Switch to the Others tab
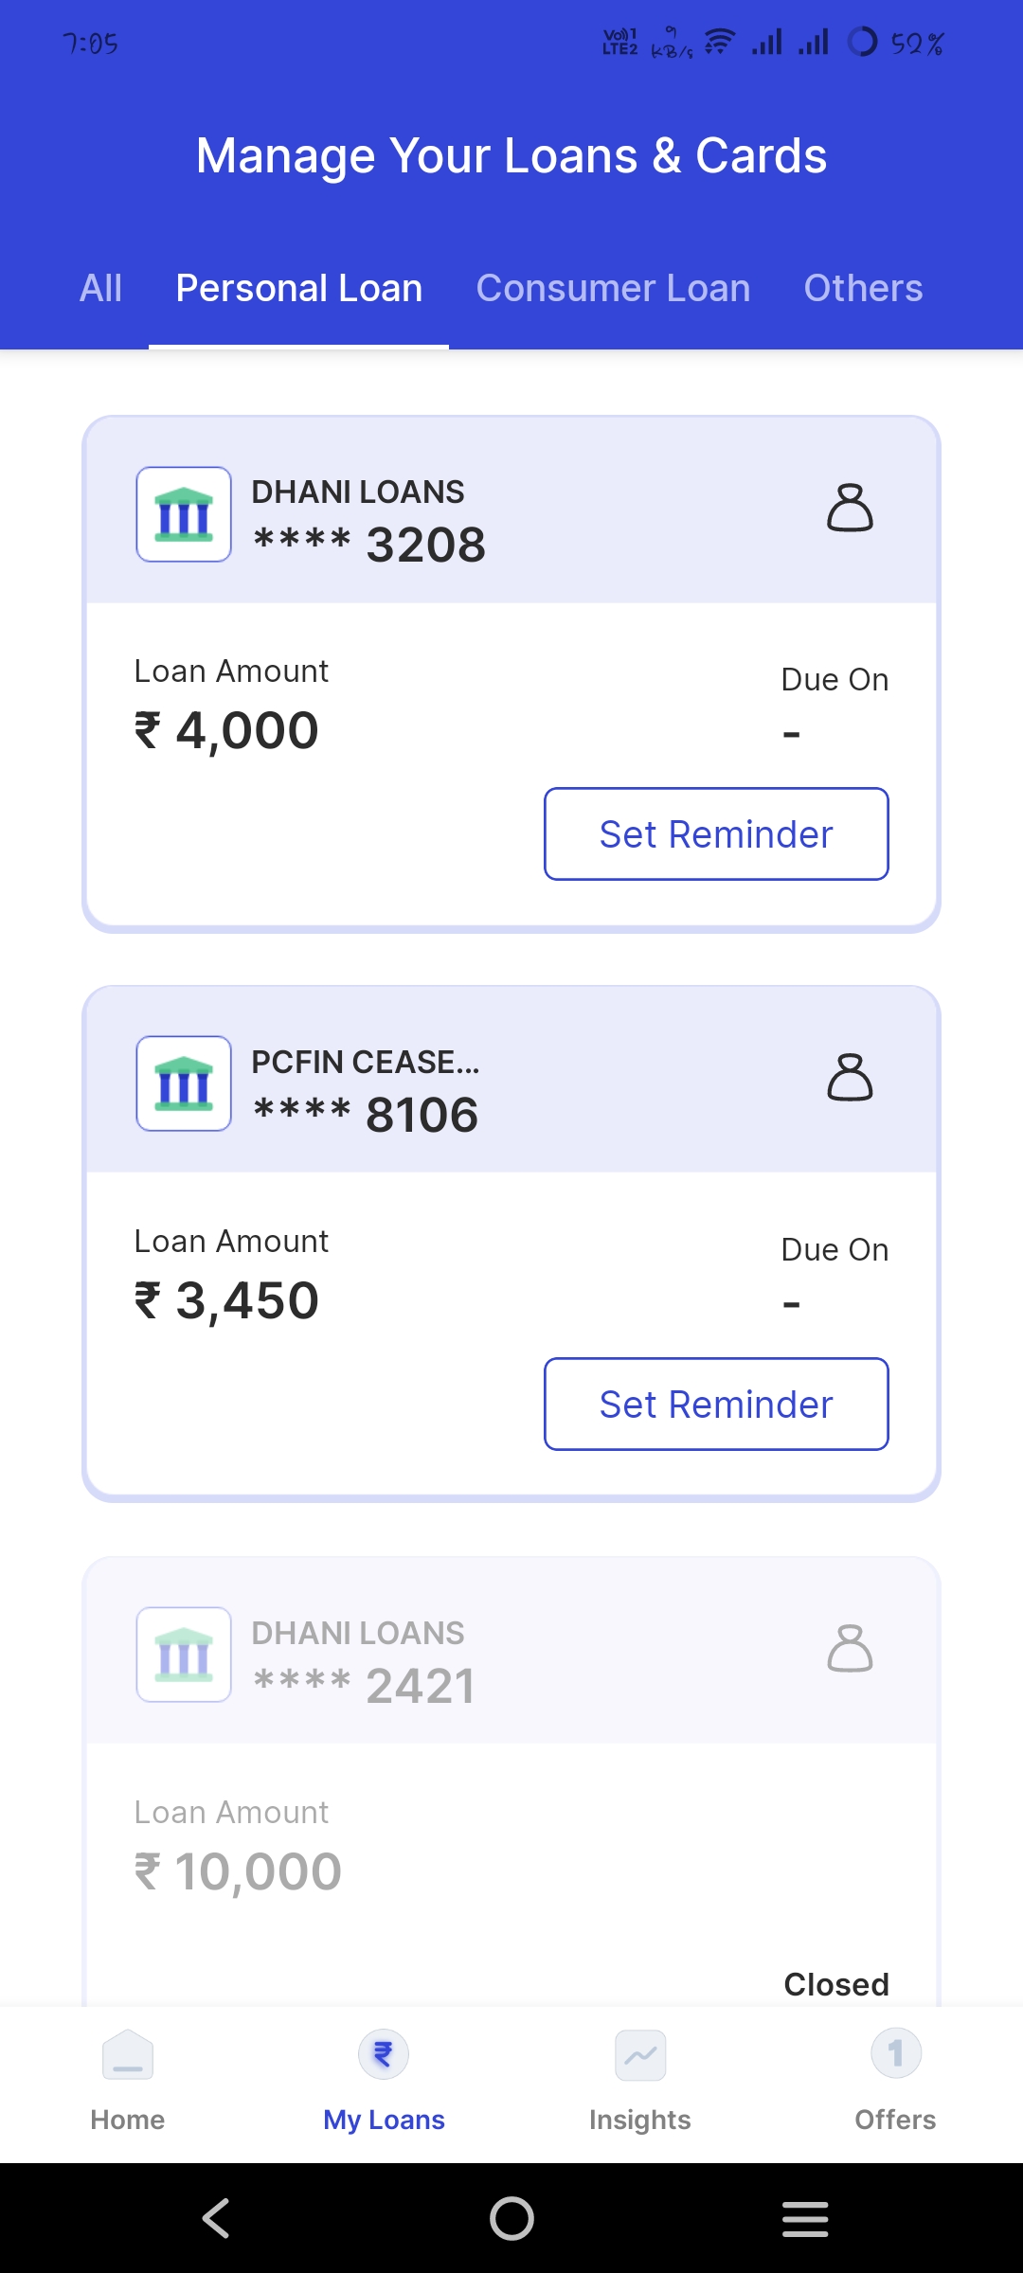Viewport: 1023px width, 2273px height. click(x=863, y=289)
